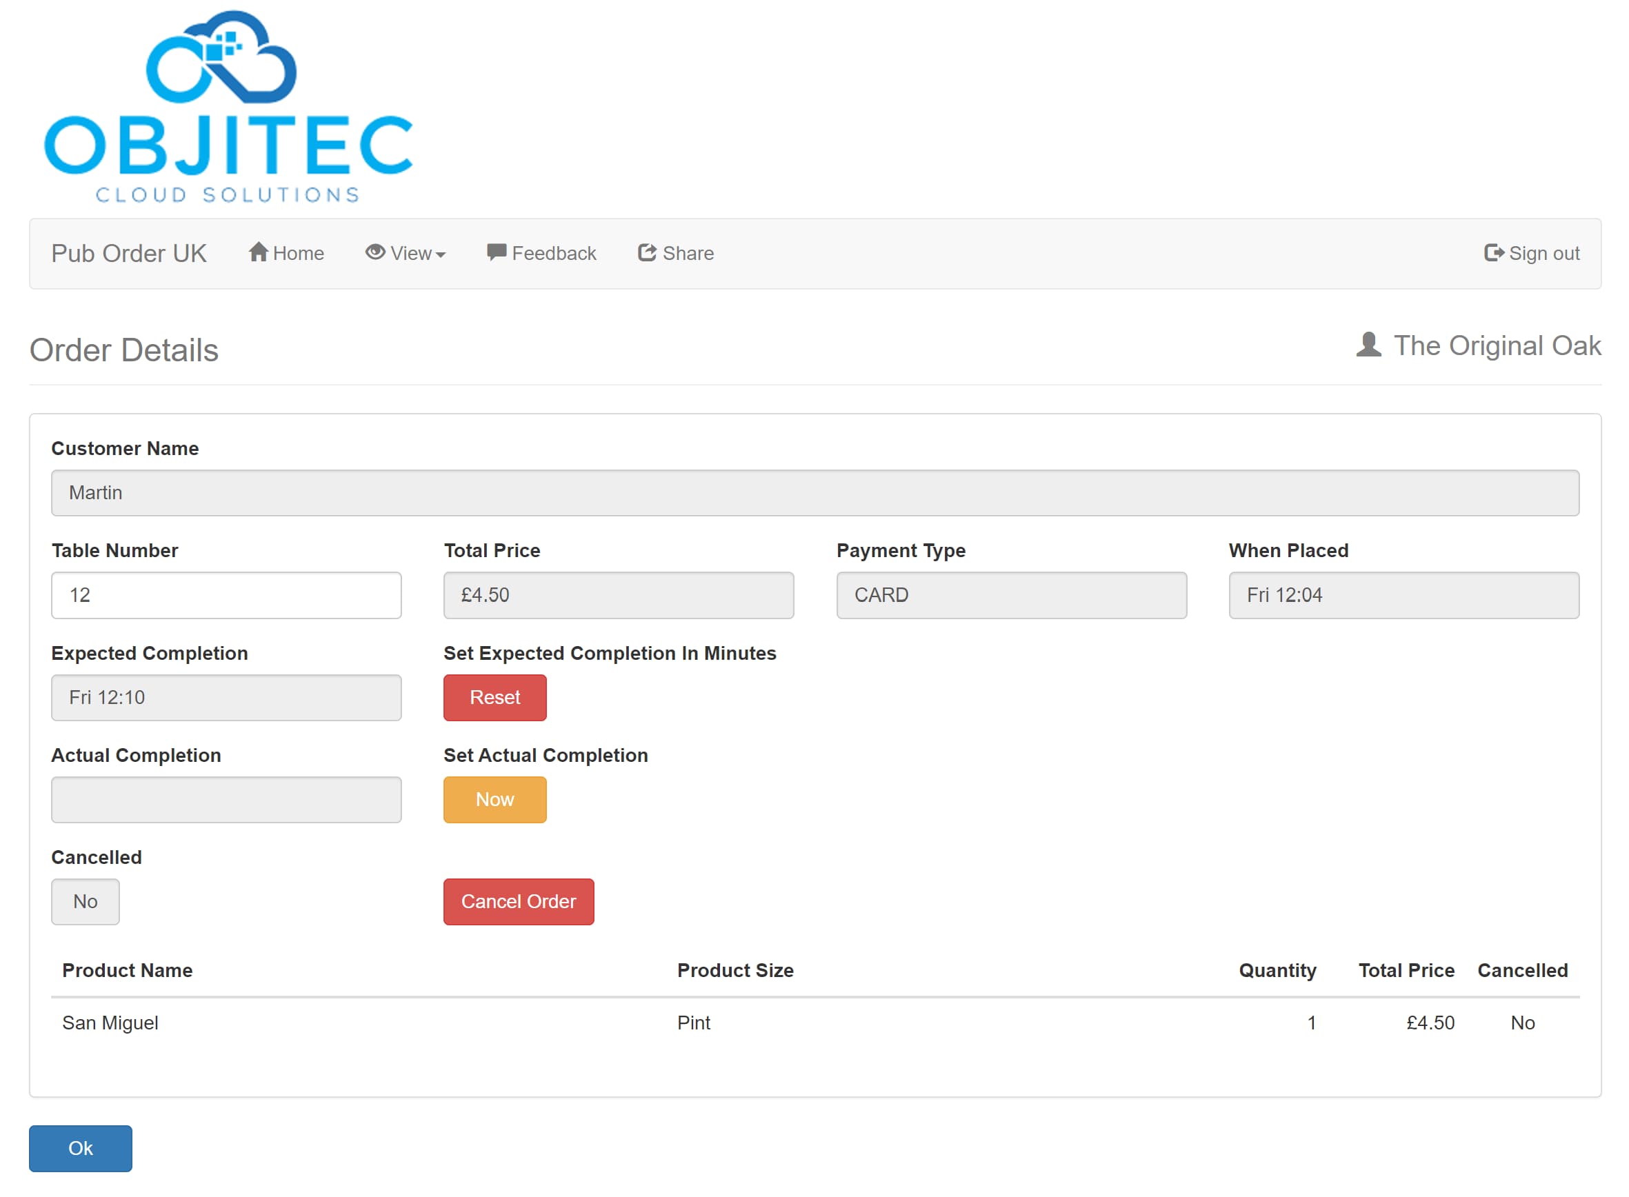Click the red Reset button

pos(495,697)
